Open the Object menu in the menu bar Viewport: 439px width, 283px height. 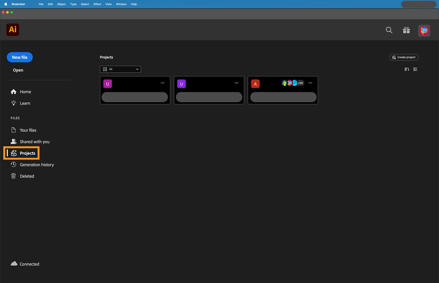pyautogui.click(x=61, y=4)
